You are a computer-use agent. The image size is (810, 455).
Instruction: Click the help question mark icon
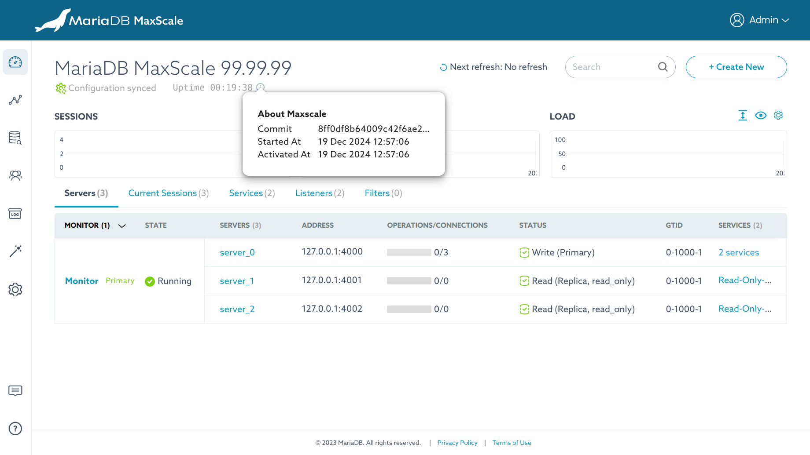[x=15, y=428]
